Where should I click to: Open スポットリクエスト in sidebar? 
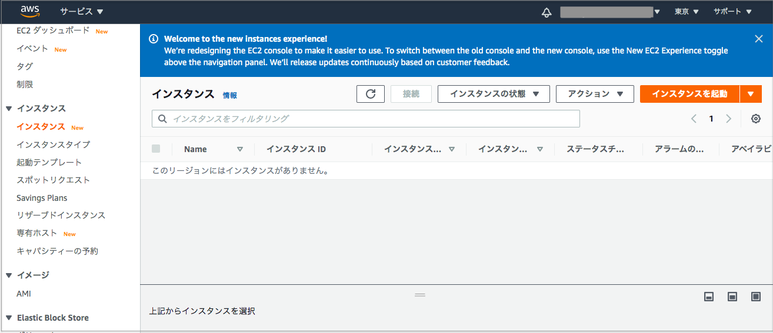54,180
